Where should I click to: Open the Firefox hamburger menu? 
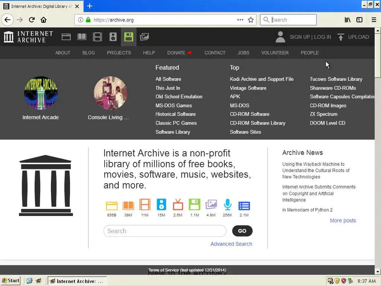pos(374,20)
